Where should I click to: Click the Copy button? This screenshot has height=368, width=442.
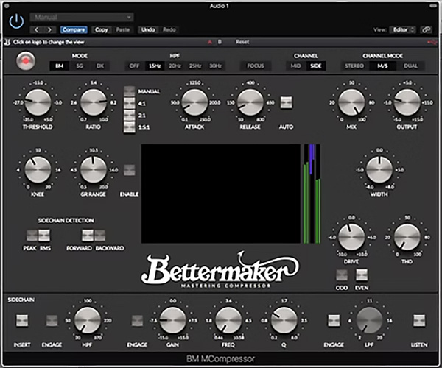click(x=101, y=30)
